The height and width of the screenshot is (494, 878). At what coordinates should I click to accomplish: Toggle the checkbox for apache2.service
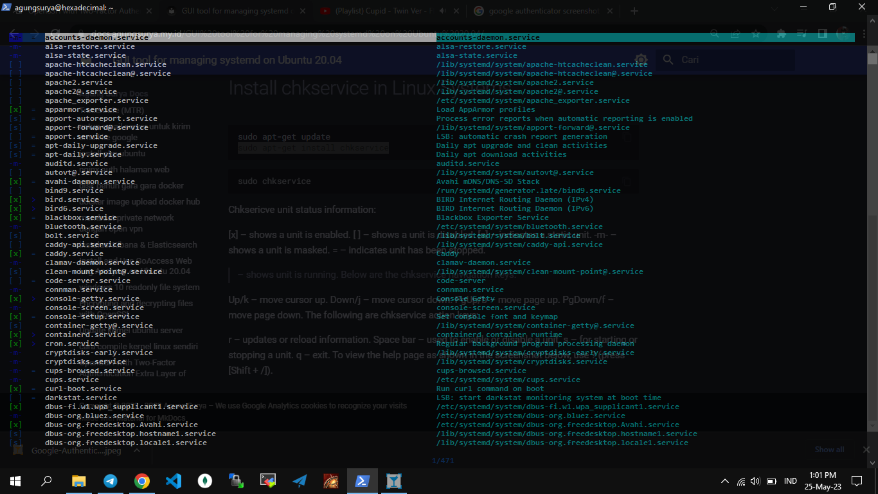pyautogui.click(x=16, y=83)
